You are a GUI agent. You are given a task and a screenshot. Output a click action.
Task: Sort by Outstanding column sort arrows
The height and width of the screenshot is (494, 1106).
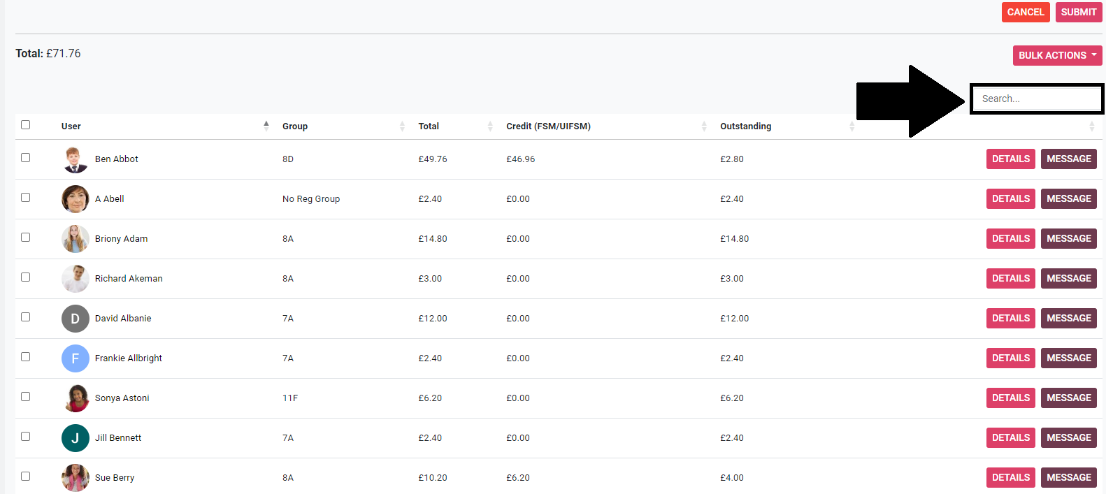[852, 126]
